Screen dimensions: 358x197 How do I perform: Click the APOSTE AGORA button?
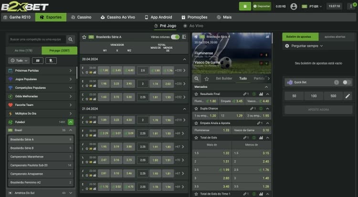click(318, 110)
